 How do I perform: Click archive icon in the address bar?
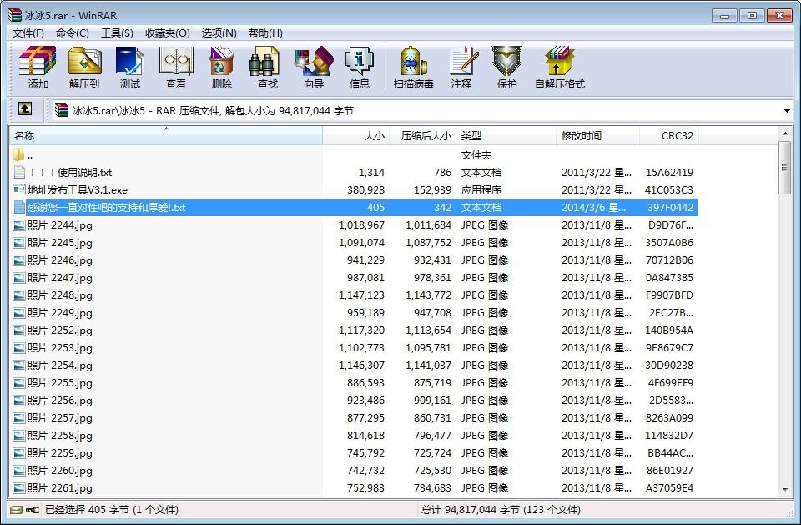coord(62,110)
